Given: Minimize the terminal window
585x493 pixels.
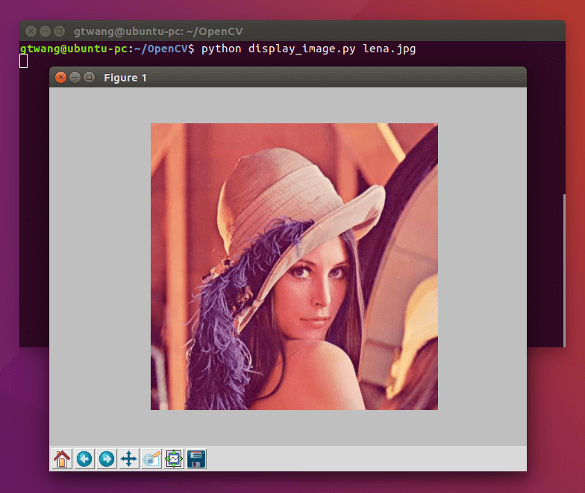Looking at the screenshot, I should point(45,31).
